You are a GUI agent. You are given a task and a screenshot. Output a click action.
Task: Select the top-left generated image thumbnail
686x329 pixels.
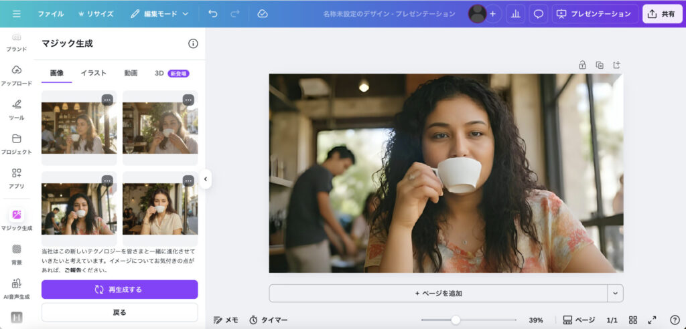[x=79, y=128]
